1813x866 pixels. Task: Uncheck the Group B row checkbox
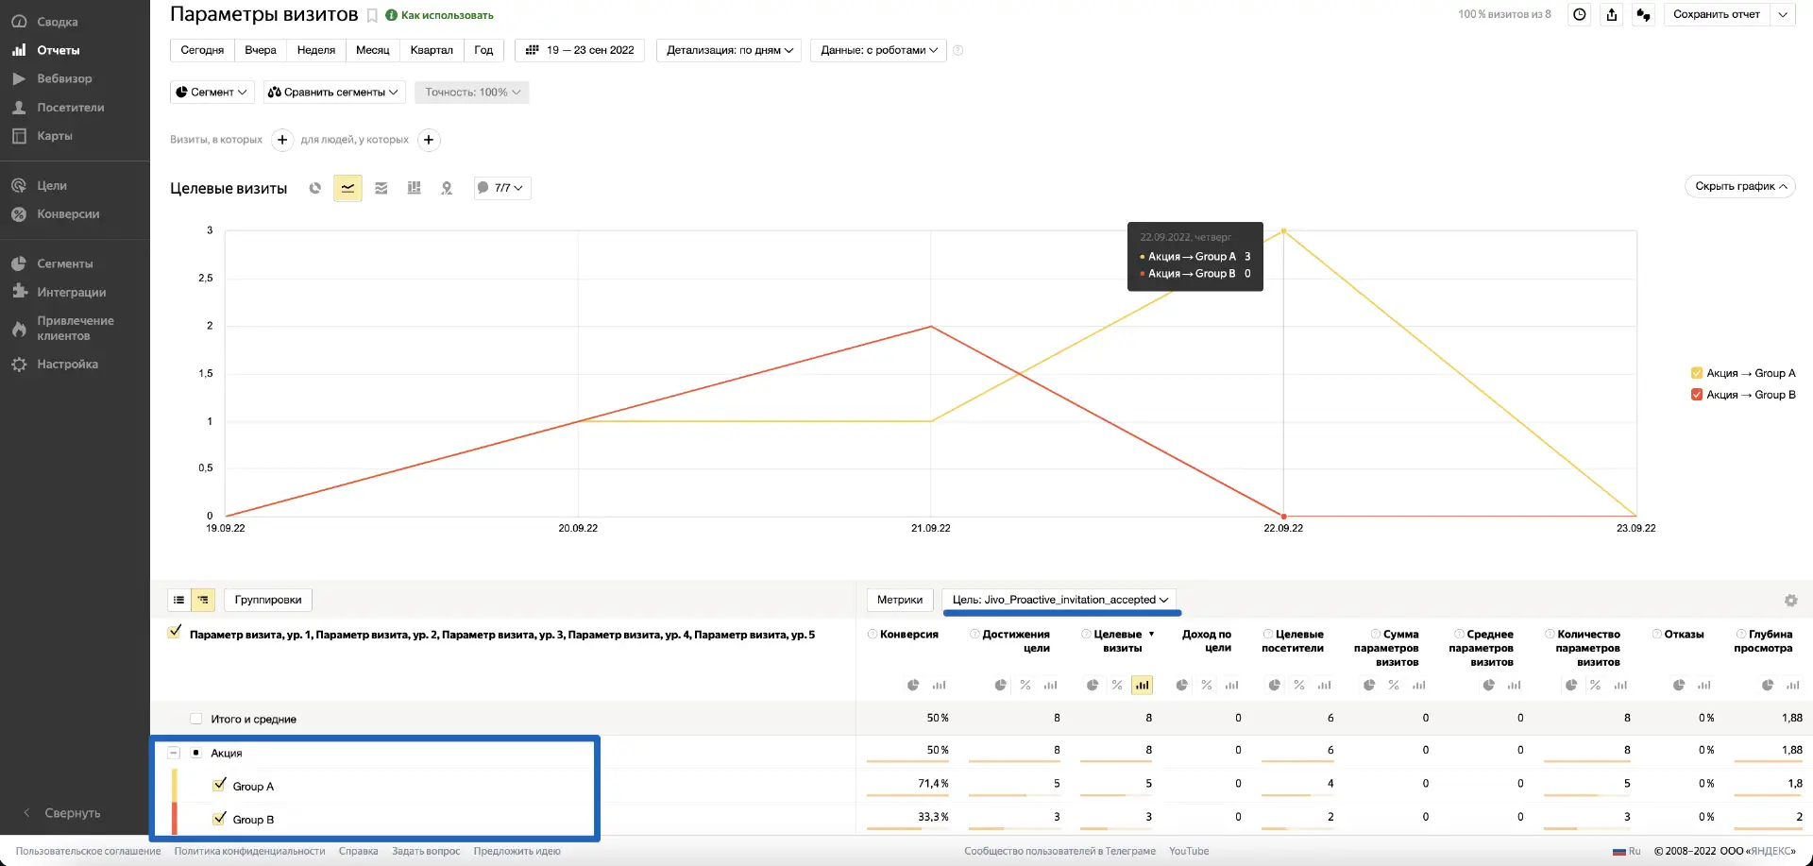[x=220, y=818]
